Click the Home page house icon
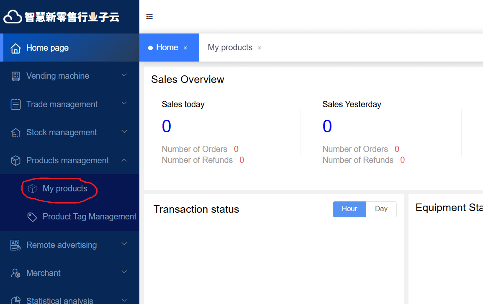The width and height of the screenshot is (483, 304). 15,48
